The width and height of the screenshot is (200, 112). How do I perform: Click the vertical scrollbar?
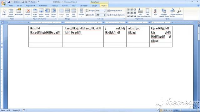tap(199, 63)
